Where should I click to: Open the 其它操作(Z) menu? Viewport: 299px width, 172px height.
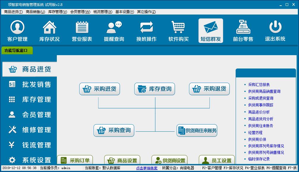[x=146, y=12]
